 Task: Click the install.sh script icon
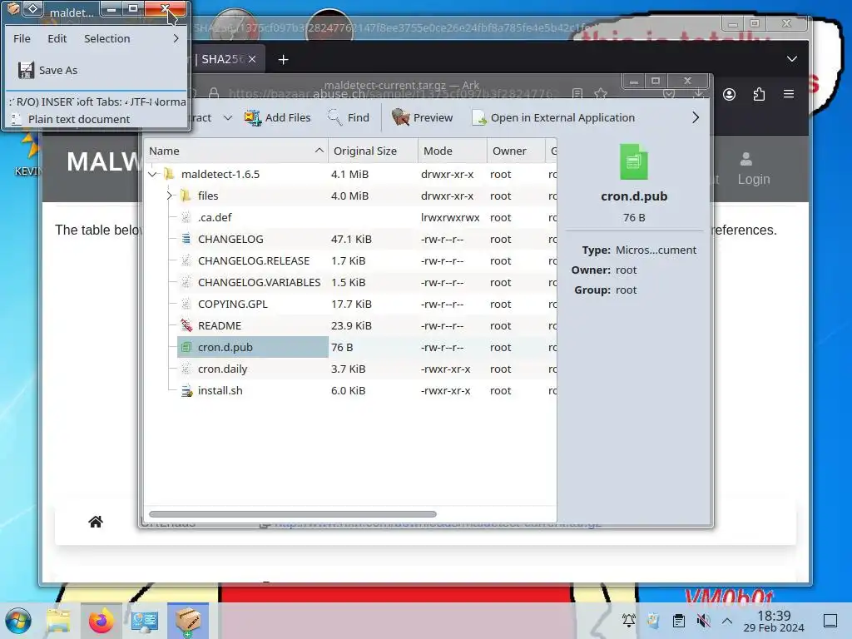186,391
